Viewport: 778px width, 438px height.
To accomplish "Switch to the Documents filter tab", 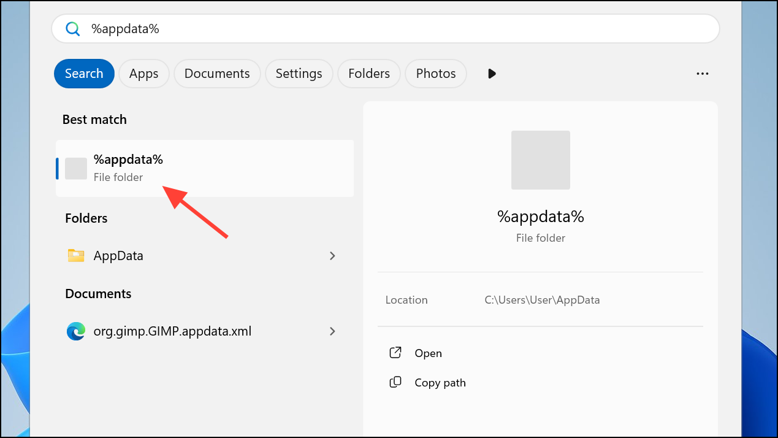I will click(x=217, y=74).
